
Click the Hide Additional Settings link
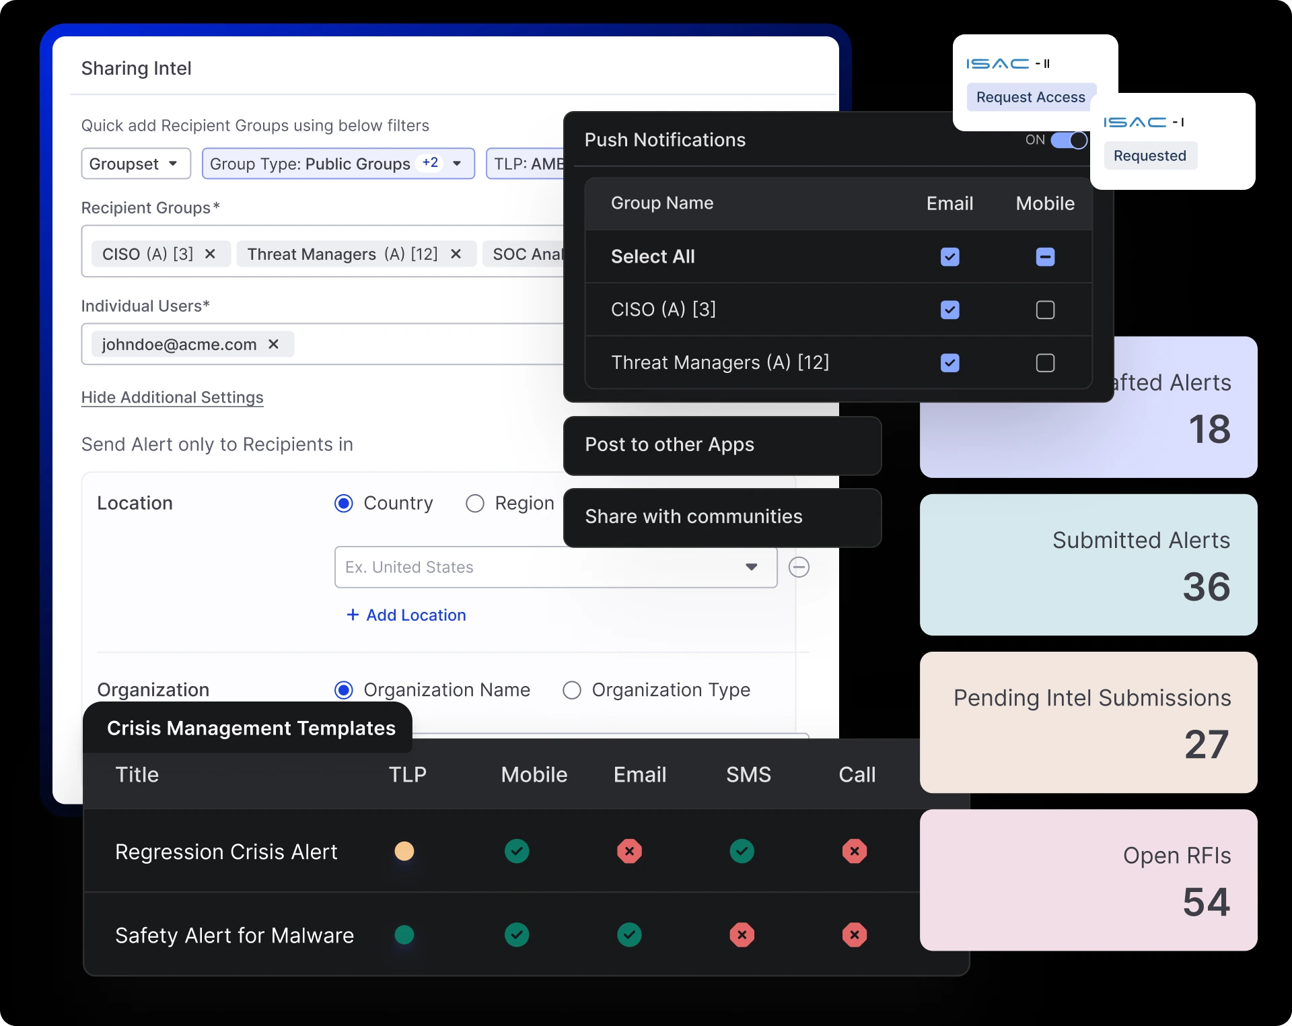point(172,397)
